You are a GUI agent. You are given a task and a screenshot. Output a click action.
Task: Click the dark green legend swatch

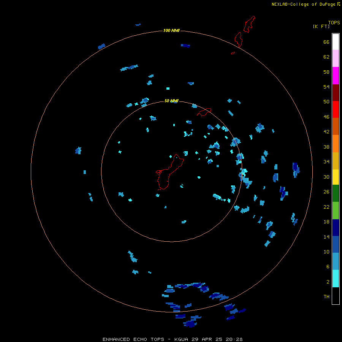336,193
